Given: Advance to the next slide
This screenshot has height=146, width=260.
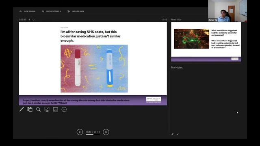Looking at the screenshot, I should [106, 132].
